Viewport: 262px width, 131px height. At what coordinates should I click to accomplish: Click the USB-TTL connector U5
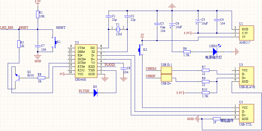[x=247, y=113]
